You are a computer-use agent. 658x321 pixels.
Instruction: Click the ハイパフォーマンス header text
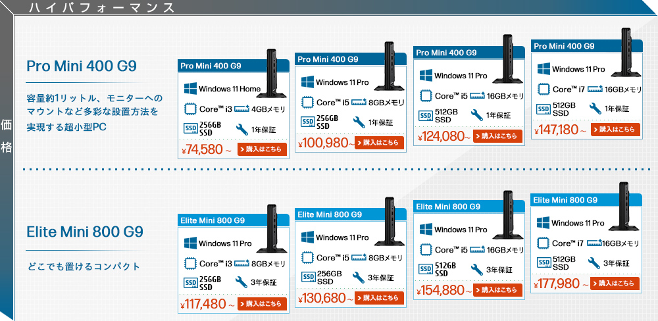tap(102, 7)
